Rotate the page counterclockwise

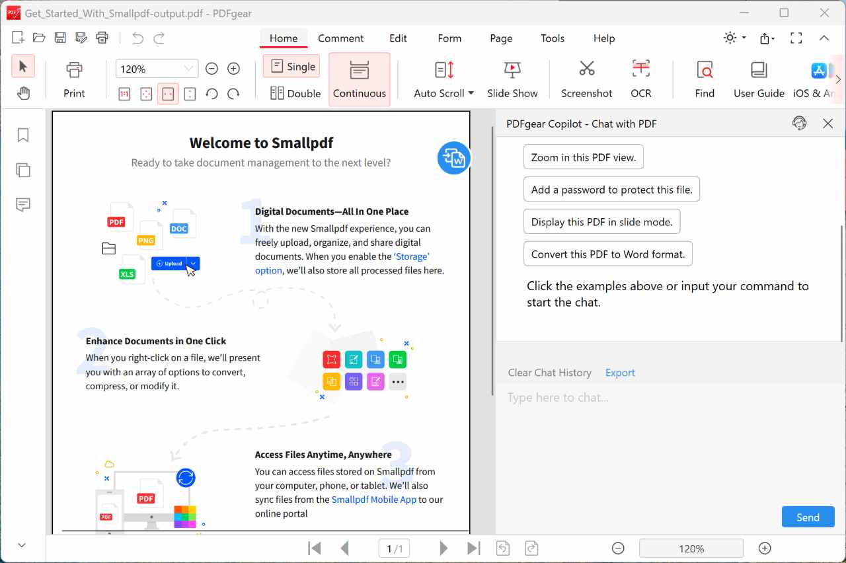click(211, 94)
